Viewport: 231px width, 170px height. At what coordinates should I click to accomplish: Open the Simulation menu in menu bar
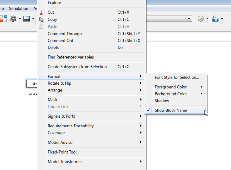[18, 8]
